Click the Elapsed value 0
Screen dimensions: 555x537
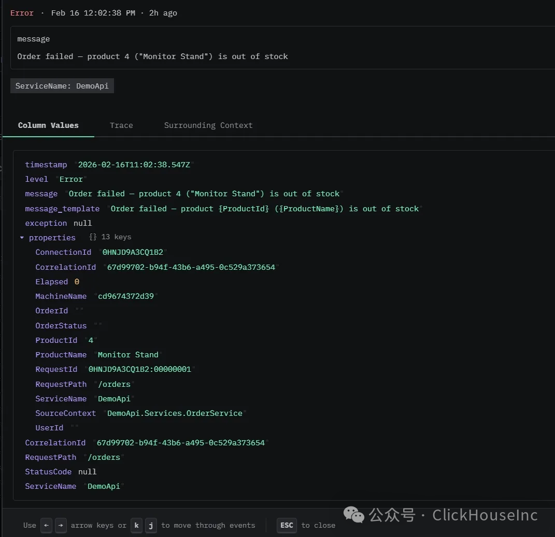(77, 282)
